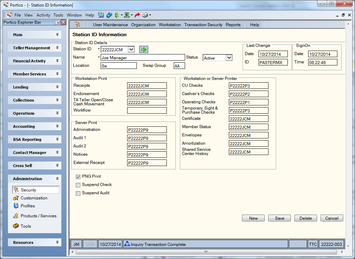Enable the Suspend Check checkbox
The height and width of the screenshot is (259, 355).
78,185
